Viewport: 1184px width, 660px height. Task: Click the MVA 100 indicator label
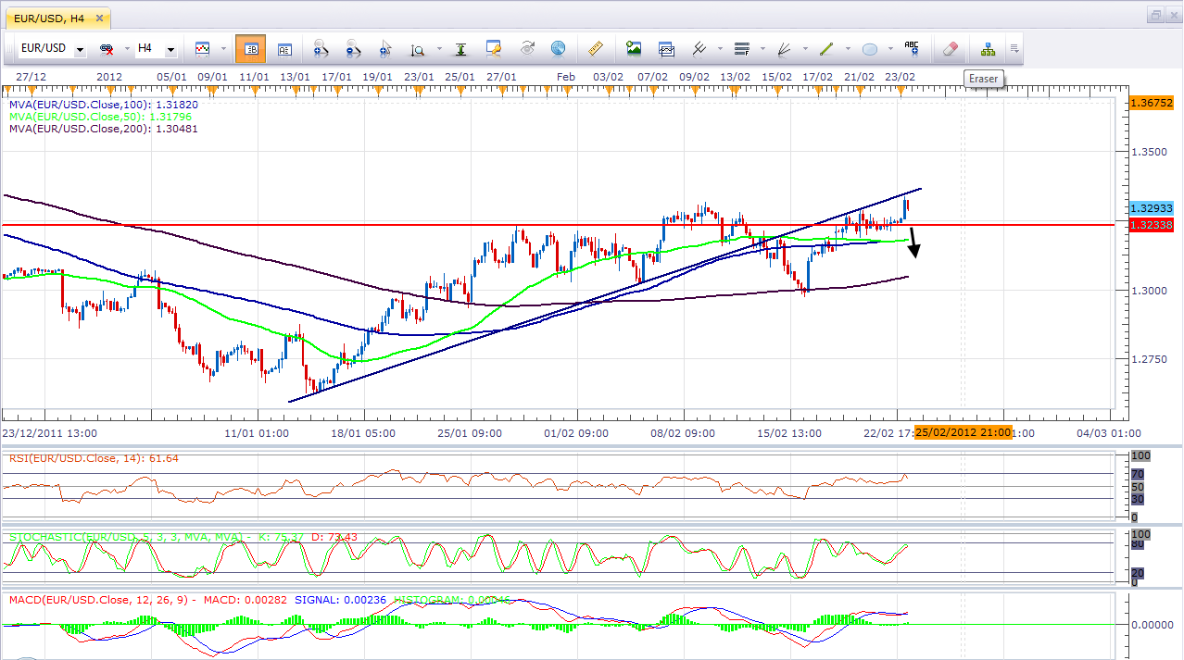(x=103, y=105)
